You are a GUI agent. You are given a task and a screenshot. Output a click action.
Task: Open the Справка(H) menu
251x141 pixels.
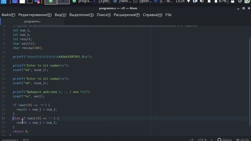[x=153, y=15]
